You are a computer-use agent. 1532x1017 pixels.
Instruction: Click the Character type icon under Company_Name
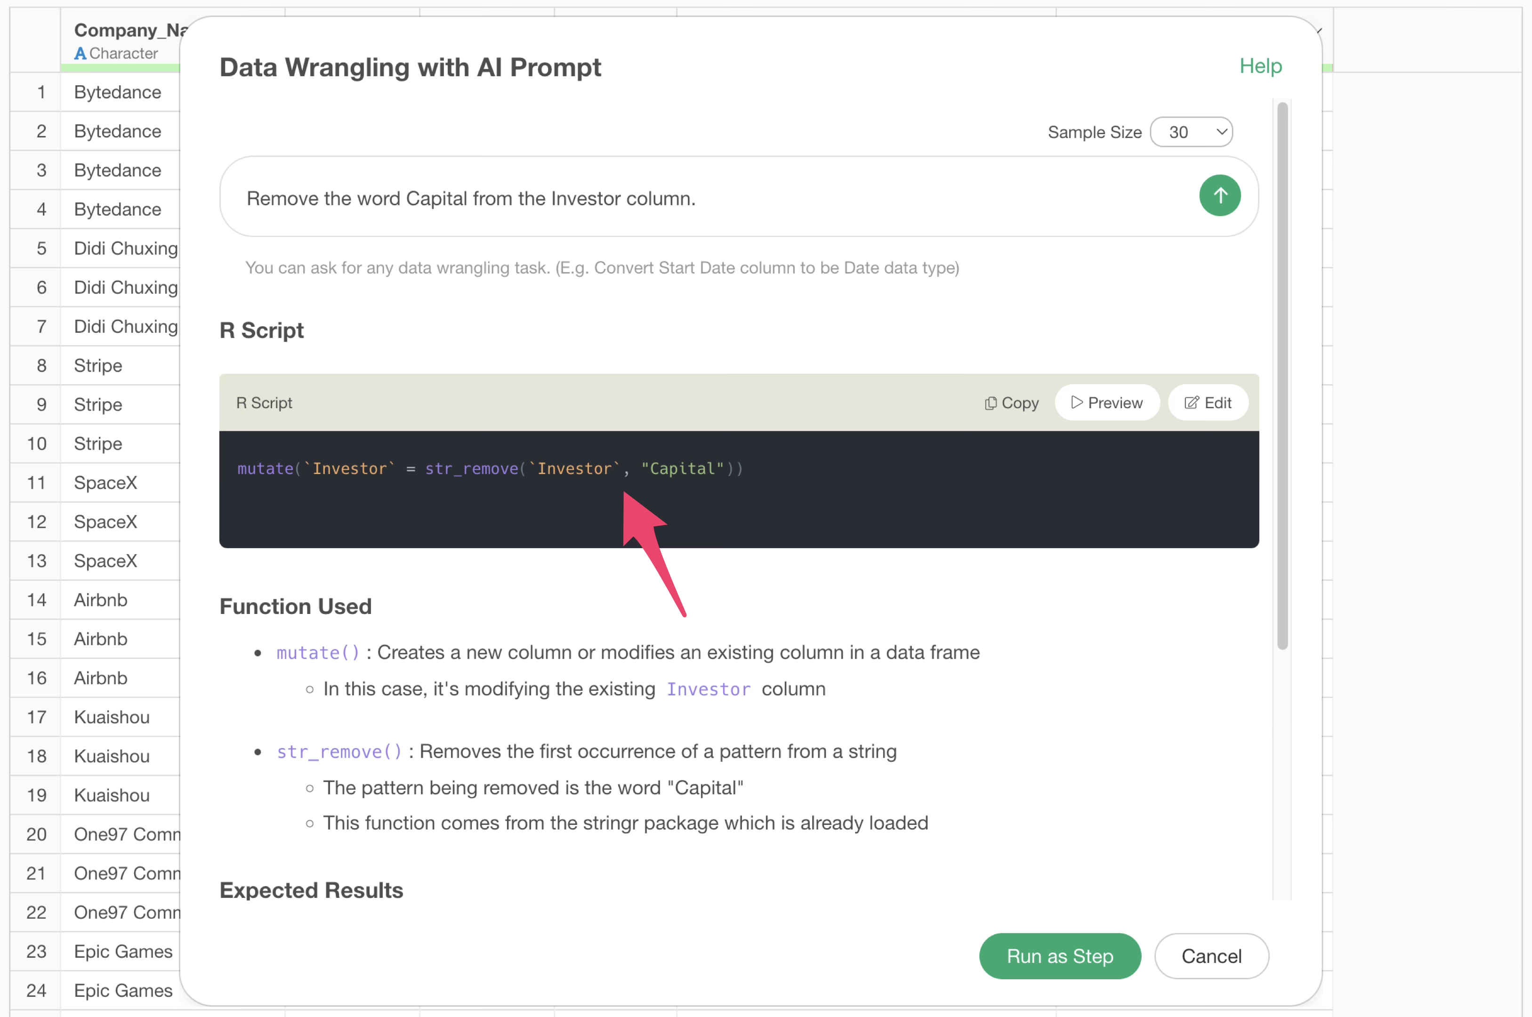(80, 53)
